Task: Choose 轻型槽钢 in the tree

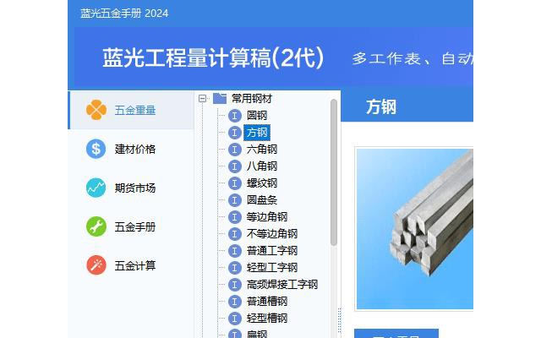Action: [x=267, y=319]
